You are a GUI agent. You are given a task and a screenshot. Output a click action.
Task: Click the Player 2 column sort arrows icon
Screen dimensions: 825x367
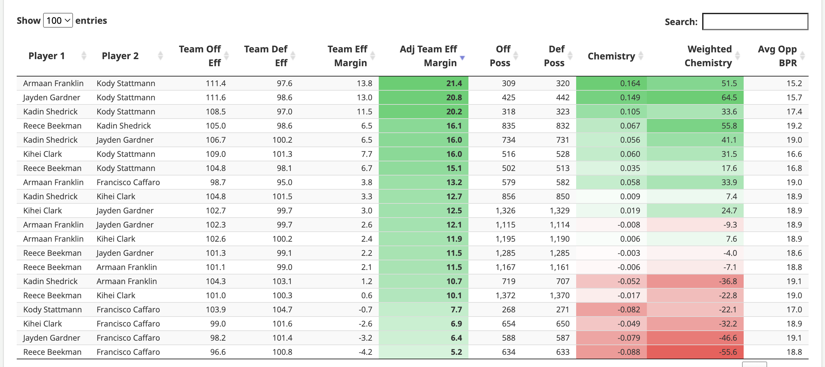pyautogui.click(x=160, y=56)
